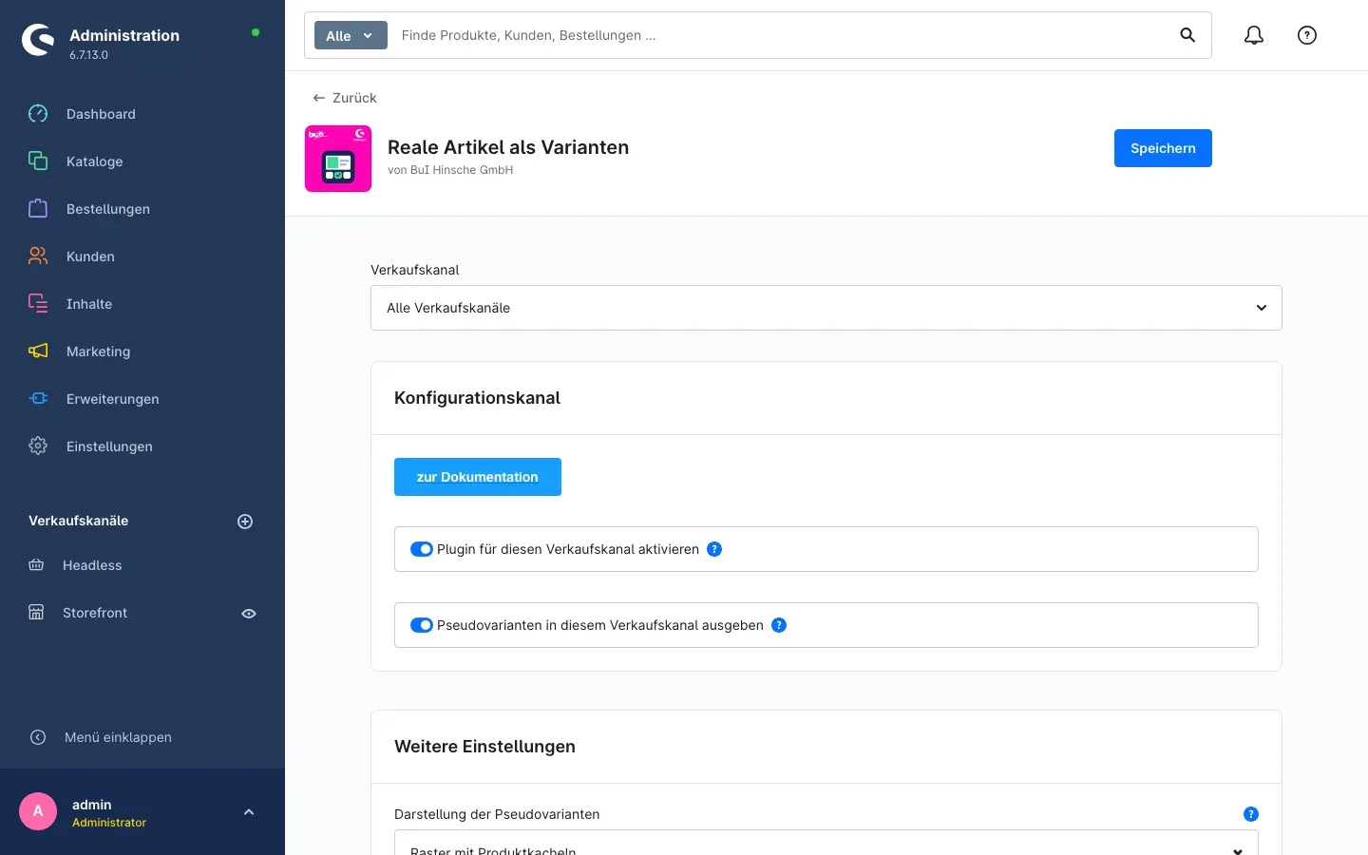Image resolution: width=1368 pixels, height=855 pixels.
Task: Toggle Pseudovarianten in diesem Verkaufskanal ausgeben
Action: 422,625
